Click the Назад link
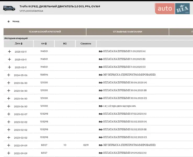Image resolution: width=193 pixels, height=157 pixels. (x=16, y=21)
